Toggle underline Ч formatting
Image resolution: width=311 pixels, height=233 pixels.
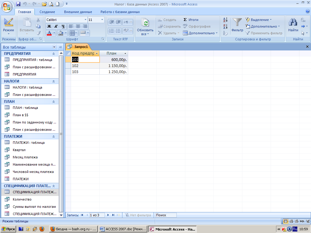[x=63, y=26]
